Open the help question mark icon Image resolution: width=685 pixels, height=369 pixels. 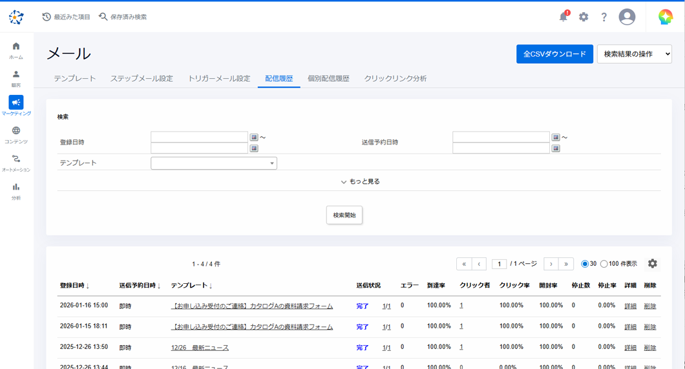coord(604,17)
